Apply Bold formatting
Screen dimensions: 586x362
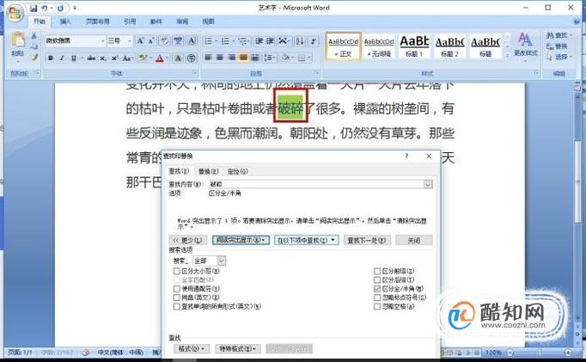[51, 58]
